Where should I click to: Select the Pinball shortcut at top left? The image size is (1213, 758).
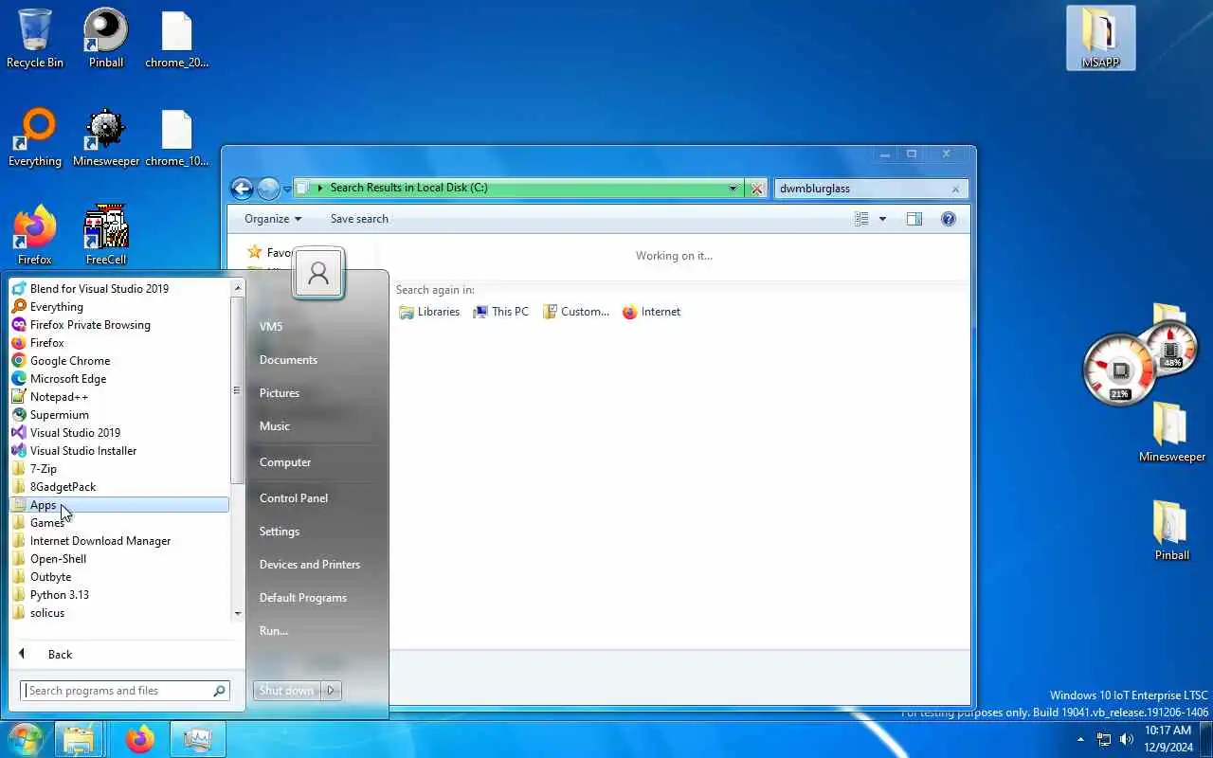pos(106,39)
